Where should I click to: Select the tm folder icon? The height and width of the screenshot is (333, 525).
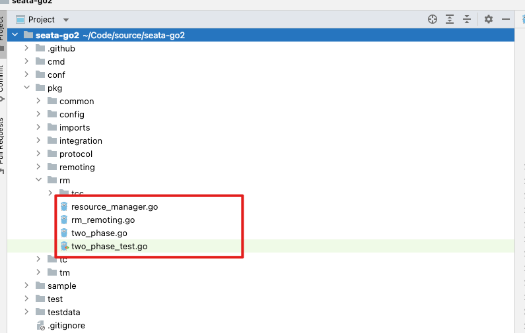click(x=52, y=272)
